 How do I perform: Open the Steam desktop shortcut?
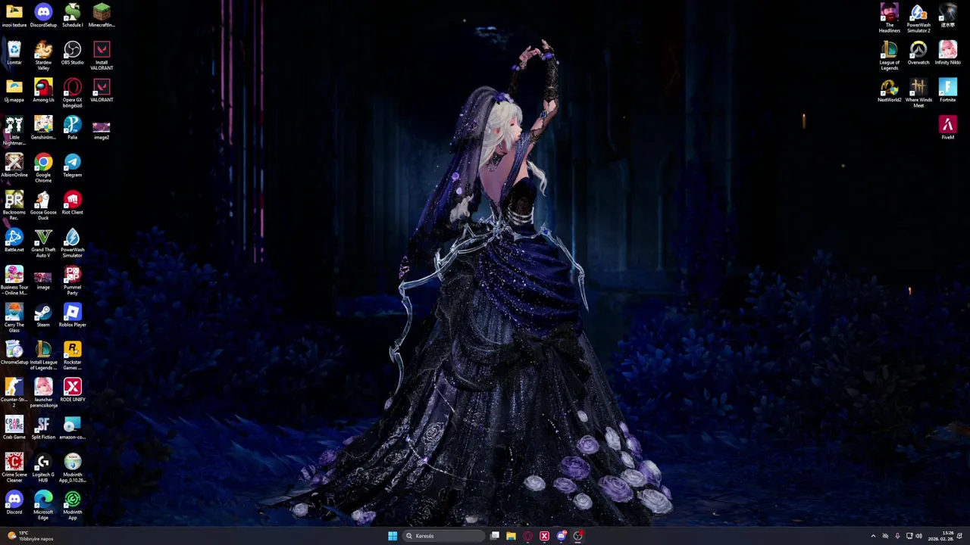coord(43,315)
